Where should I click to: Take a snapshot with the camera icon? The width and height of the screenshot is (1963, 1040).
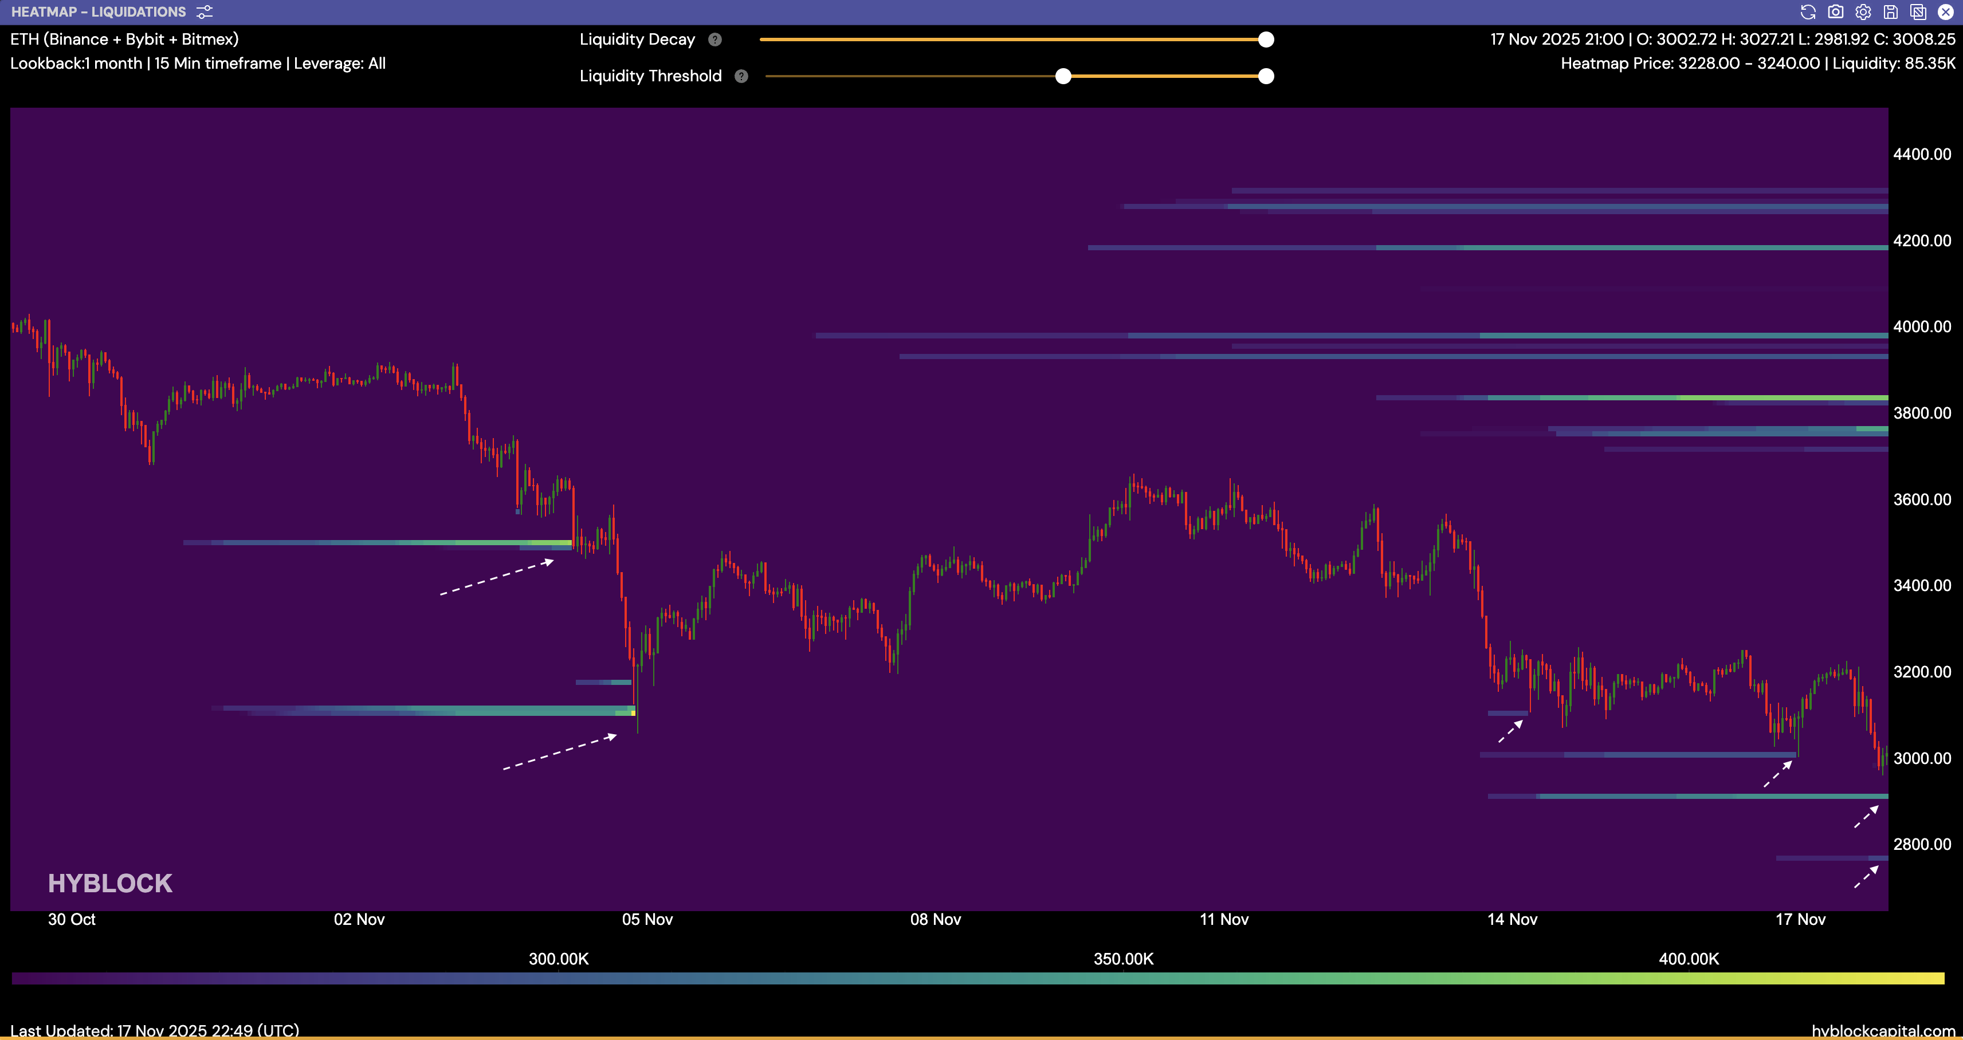1836,12
